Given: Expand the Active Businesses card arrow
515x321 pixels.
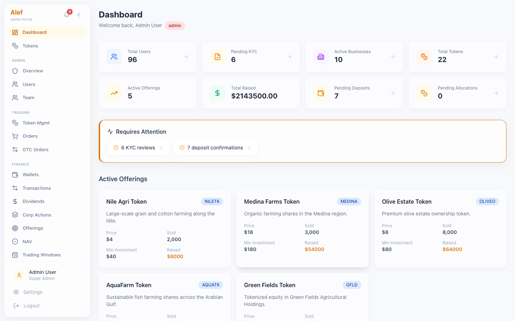Looking at the screenshot, I should [392, 56].
